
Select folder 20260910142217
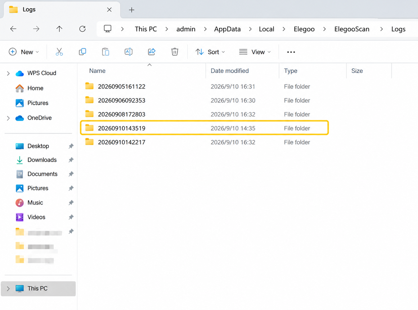(205, 142)
